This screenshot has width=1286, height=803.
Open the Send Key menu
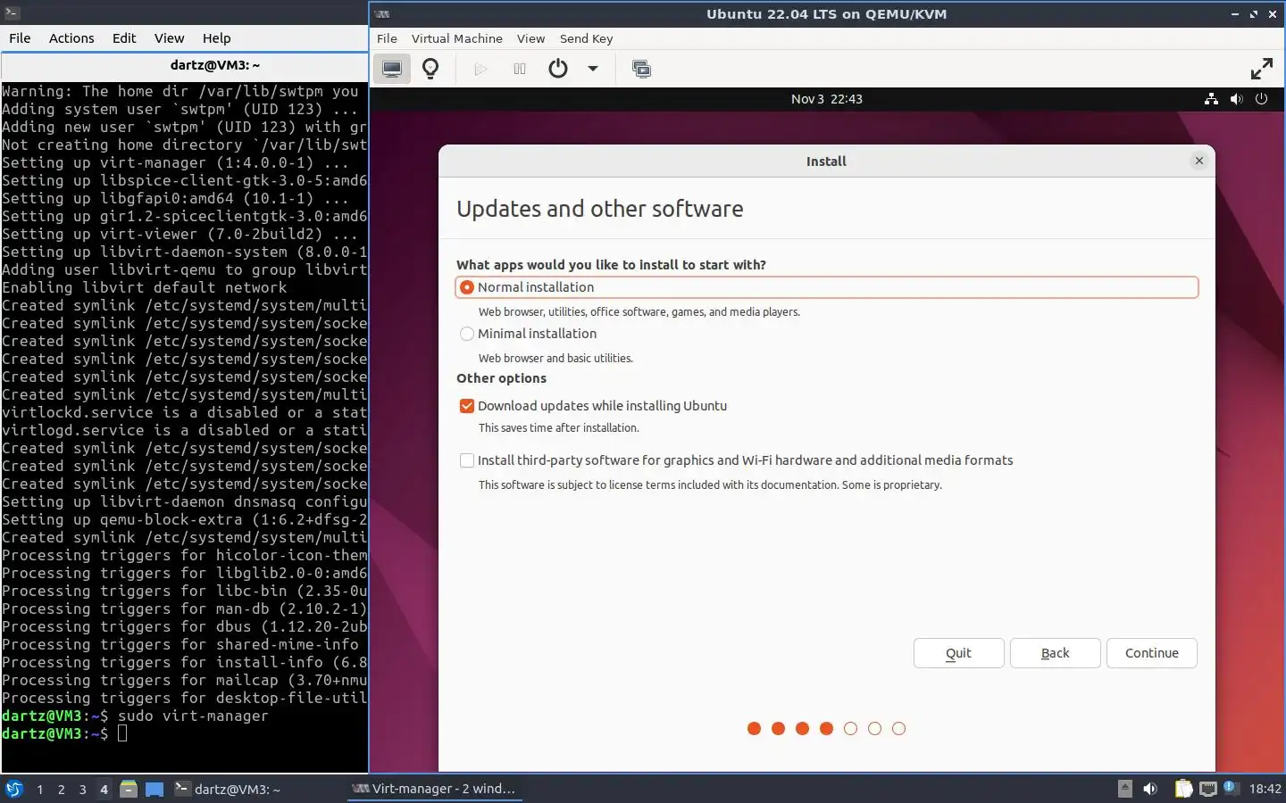click(586, 38)
